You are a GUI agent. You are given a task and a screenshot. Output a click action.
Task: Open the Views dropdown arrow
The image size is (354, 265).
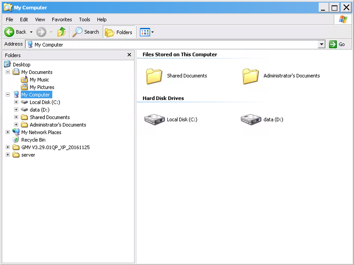[x=153, y=32]
